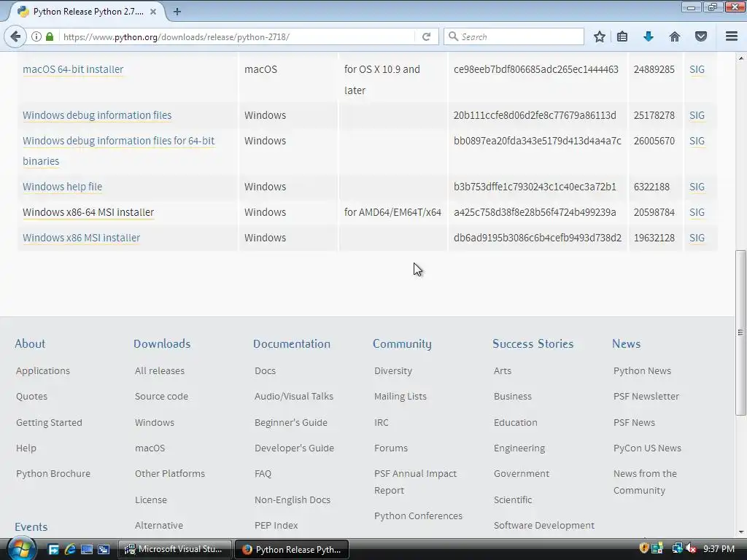Open the Firefox hamburger menu
The height and width of the screenshot is (560, 747).
pyautogui.click(x=732, y=36)
